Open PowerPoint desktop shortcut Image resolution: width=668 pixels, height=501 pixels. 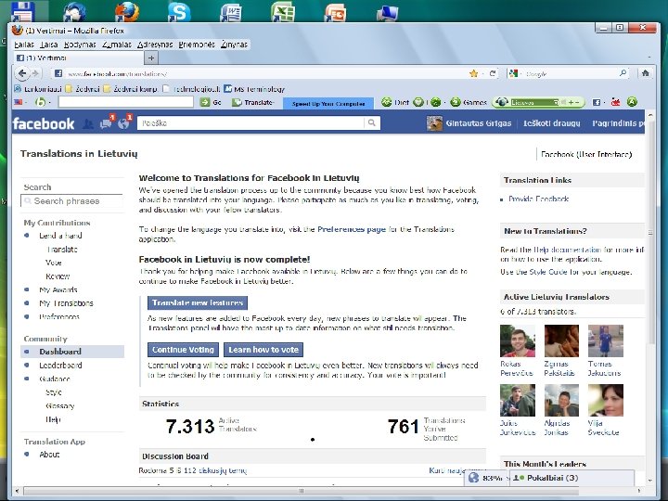[x=335, y=11]
